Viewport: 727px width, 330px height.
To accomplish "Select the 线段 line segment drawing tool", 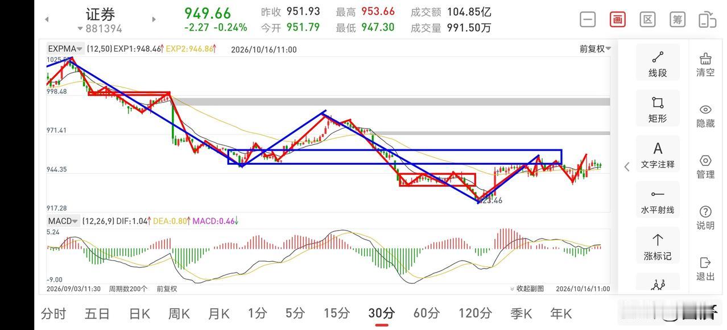I will (x=658, y=62).
